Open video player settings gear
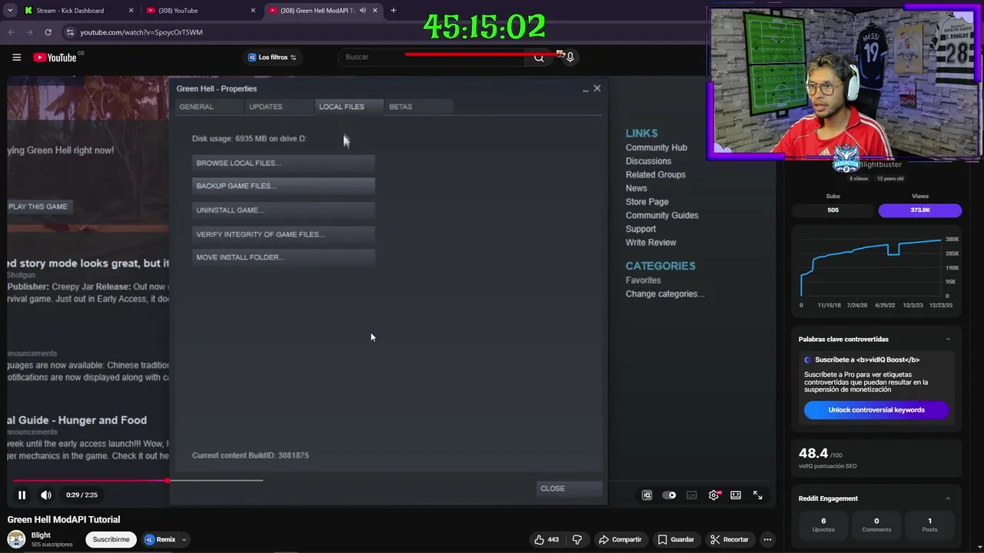The image size is (984, 553). tap(713, 495)
